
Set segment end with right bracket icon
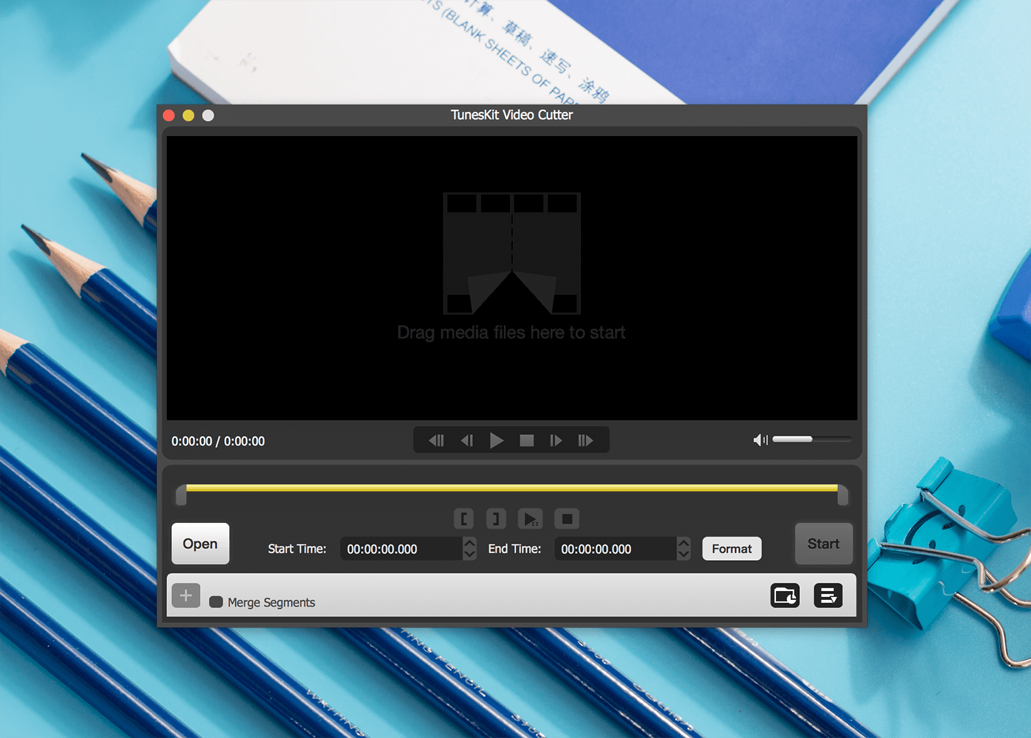tap(496, 519)
